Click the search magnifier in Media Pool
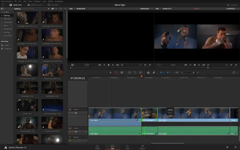This screenshot has height=150, width=240. (x=61, y=9)
